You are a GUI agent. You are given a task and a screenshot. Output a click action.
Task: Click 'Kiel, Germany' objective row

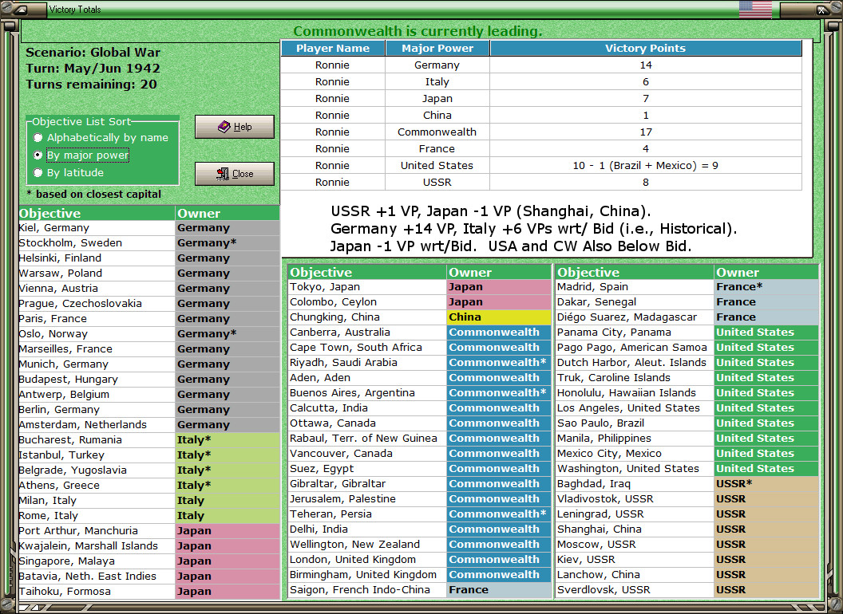coord(149,228)
